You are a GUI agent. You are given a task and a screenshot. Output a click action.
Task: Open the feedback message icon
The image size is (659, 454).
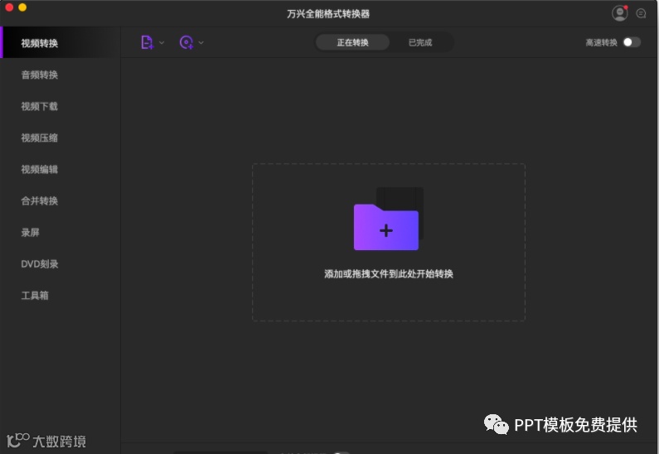point(641,13)
